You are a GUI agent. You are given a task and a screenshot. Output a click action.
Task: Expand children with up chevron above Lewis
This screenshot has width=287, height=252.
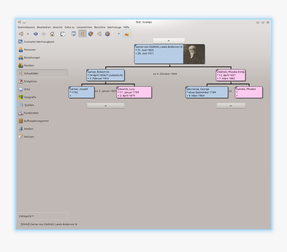(169, 40)
